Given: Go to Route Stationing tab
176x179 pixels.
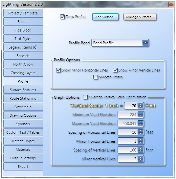Looking at the screenshot, I should [23, 98].
